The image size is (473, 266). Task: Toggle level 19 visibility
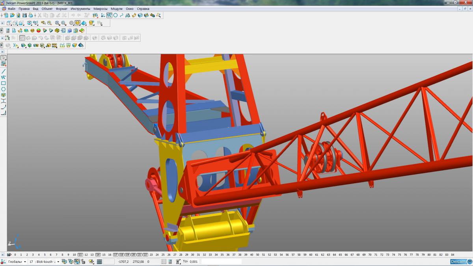[x=128, y=255]
